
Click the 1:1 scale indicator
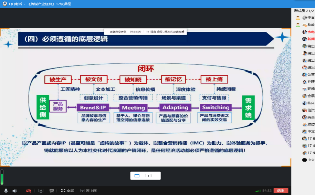point(145,176)
